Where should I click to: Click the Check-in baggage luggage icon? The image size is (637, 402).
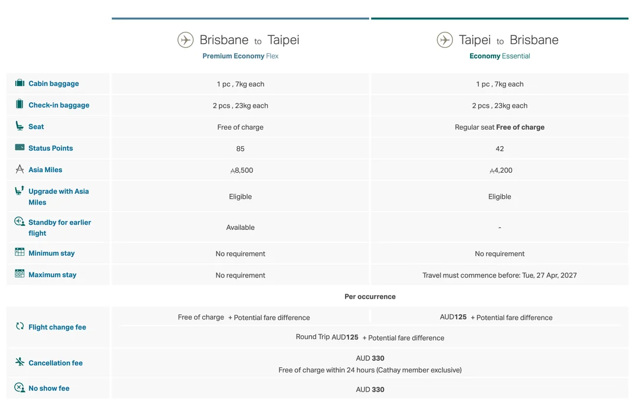[x=19, y=104]
